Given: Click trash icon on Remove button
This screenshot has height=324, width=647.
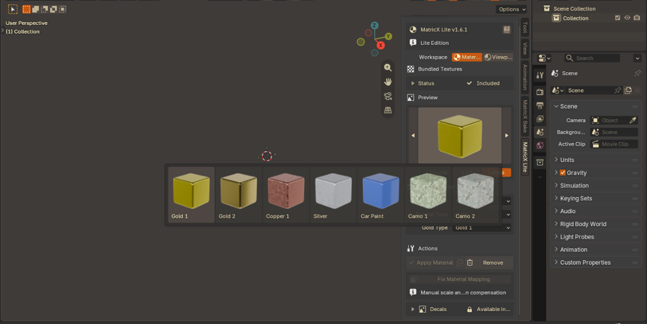Looking at the screenshot, I should [x=469, y=263].
